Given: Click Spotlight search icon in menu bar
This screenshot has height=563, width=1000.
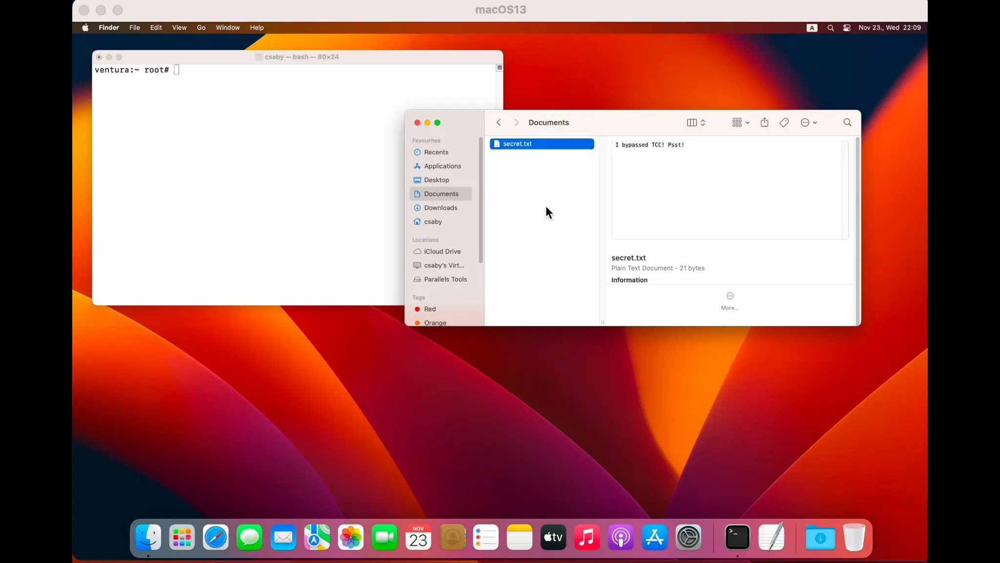Looking at the screenshot, I should [830, 28].
